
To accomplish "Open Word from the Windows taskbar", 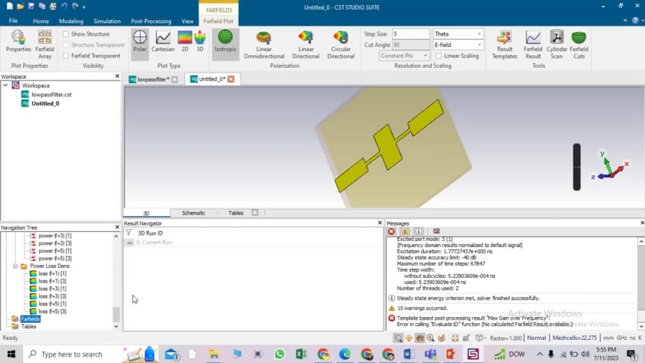I will click(409, 354).
